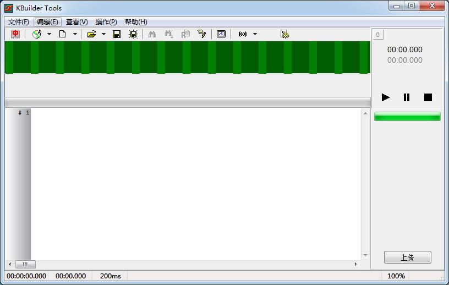Click the dotted-border floppy disk icon
Screen dimensions: 449x285
tap(134, 34)
